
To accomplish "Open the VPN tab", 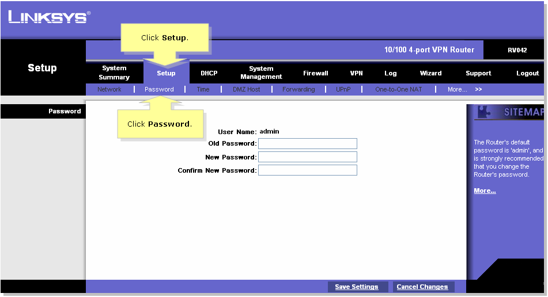I will click(357, 73).
